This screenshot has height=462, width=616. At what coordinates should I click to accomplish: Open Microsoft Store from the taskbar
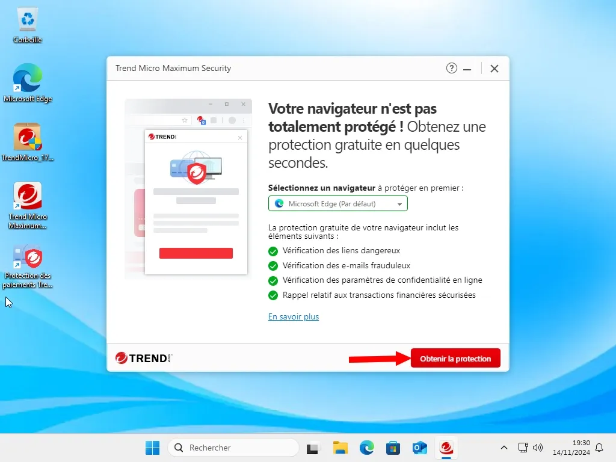coord(393,448)
